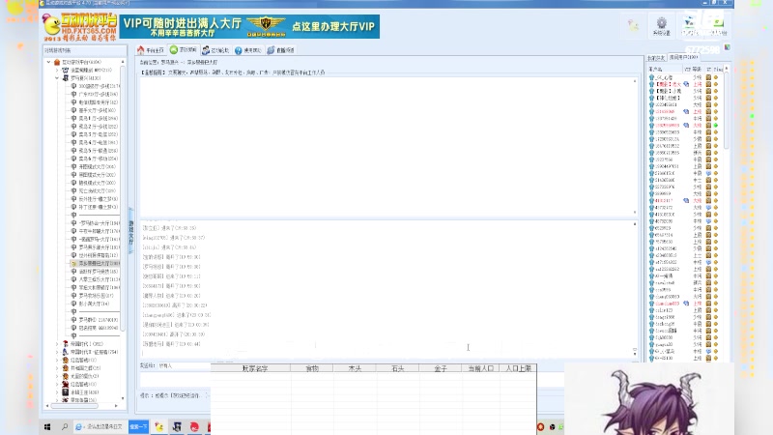Click the house icon at tree root
Viewport: 773px width, 435px height.
pos(57,62)
